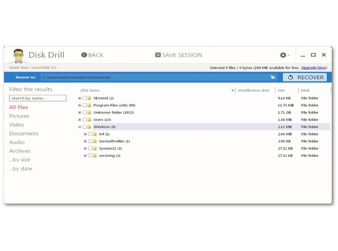Click the RECOVER button
The image size is (338, 251).
[305, 77]
